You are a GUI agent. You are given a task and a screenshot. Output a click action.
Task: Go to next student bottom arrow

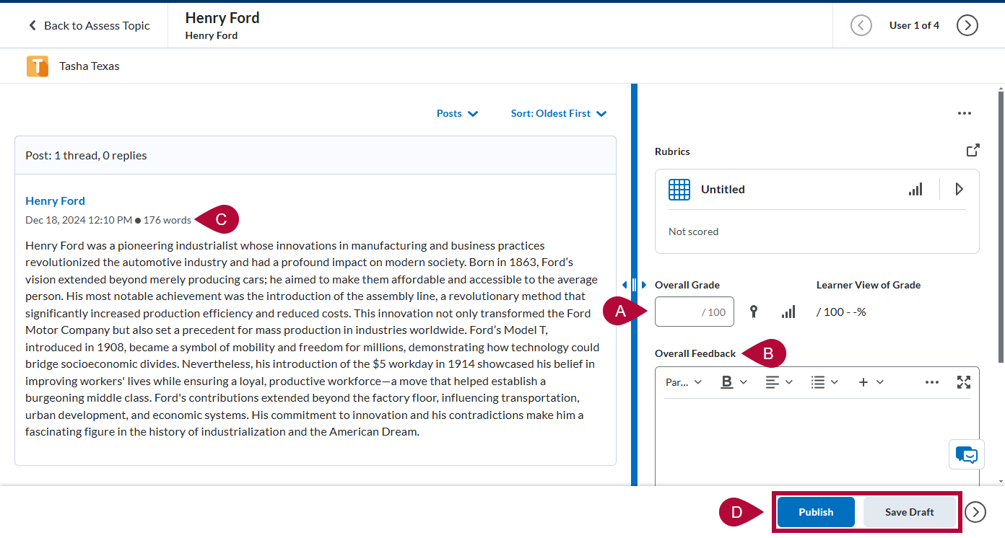(x=975, y=512)
